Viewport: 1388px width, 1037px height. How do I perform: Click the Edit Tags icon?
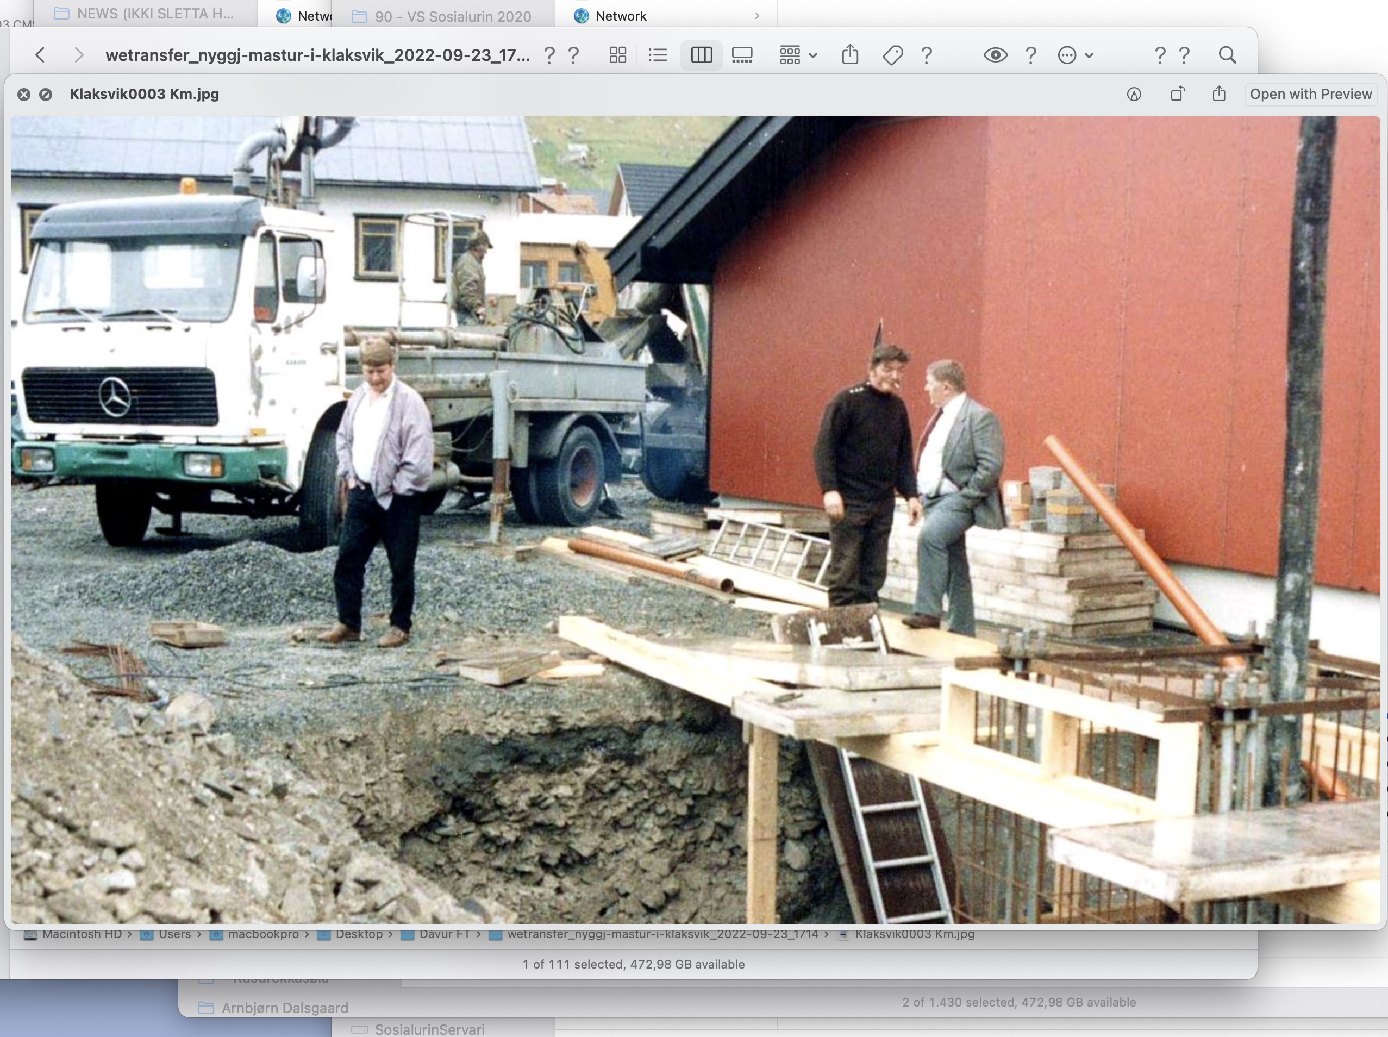(892, 55)
